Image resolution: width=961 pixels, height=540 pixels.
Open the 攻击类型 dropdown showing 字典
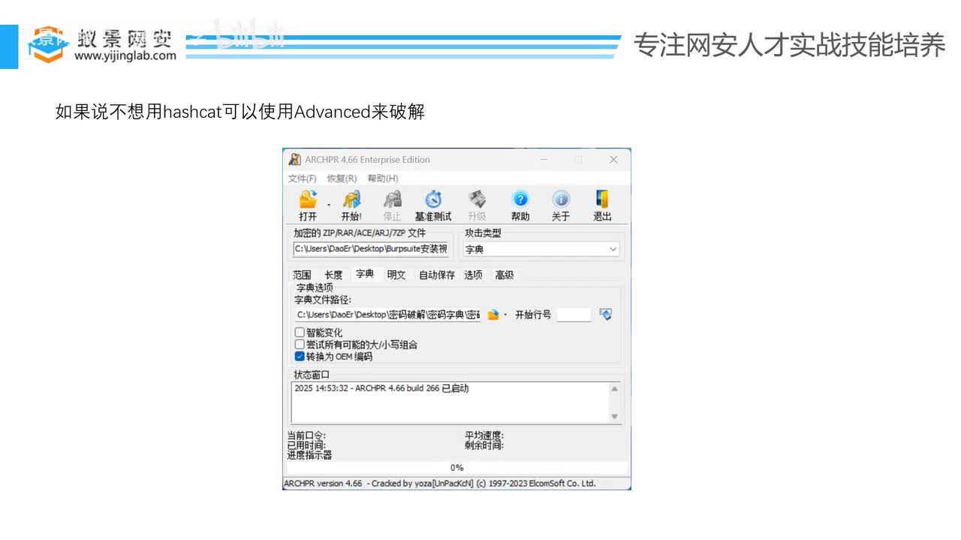pyautogui.click(x=541, y=249)
